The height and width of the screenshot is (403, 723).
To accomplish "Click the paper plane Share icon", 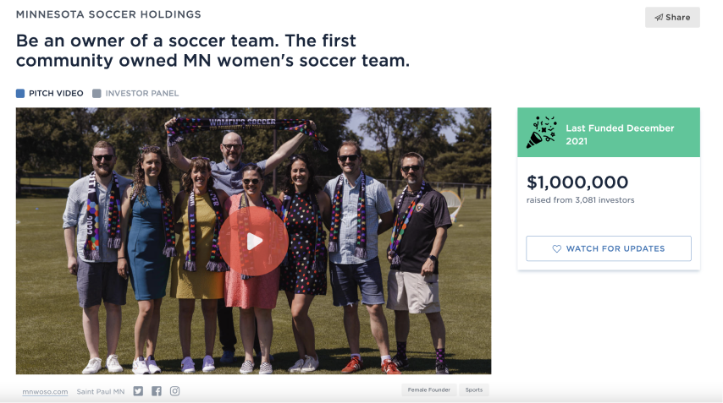I will tap(659, 18).
